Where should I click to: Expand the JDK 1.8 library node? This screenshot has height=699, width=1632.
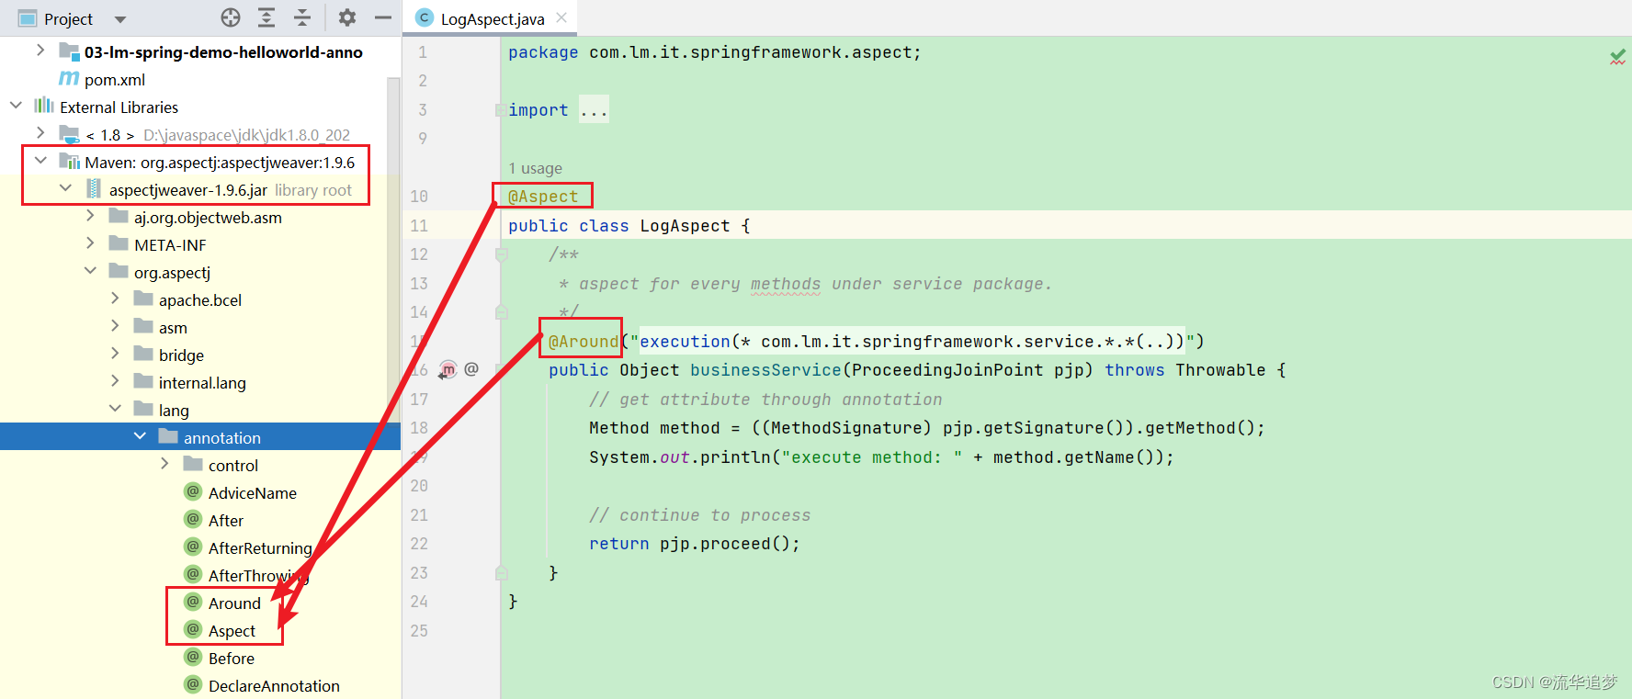coord(40,133)
